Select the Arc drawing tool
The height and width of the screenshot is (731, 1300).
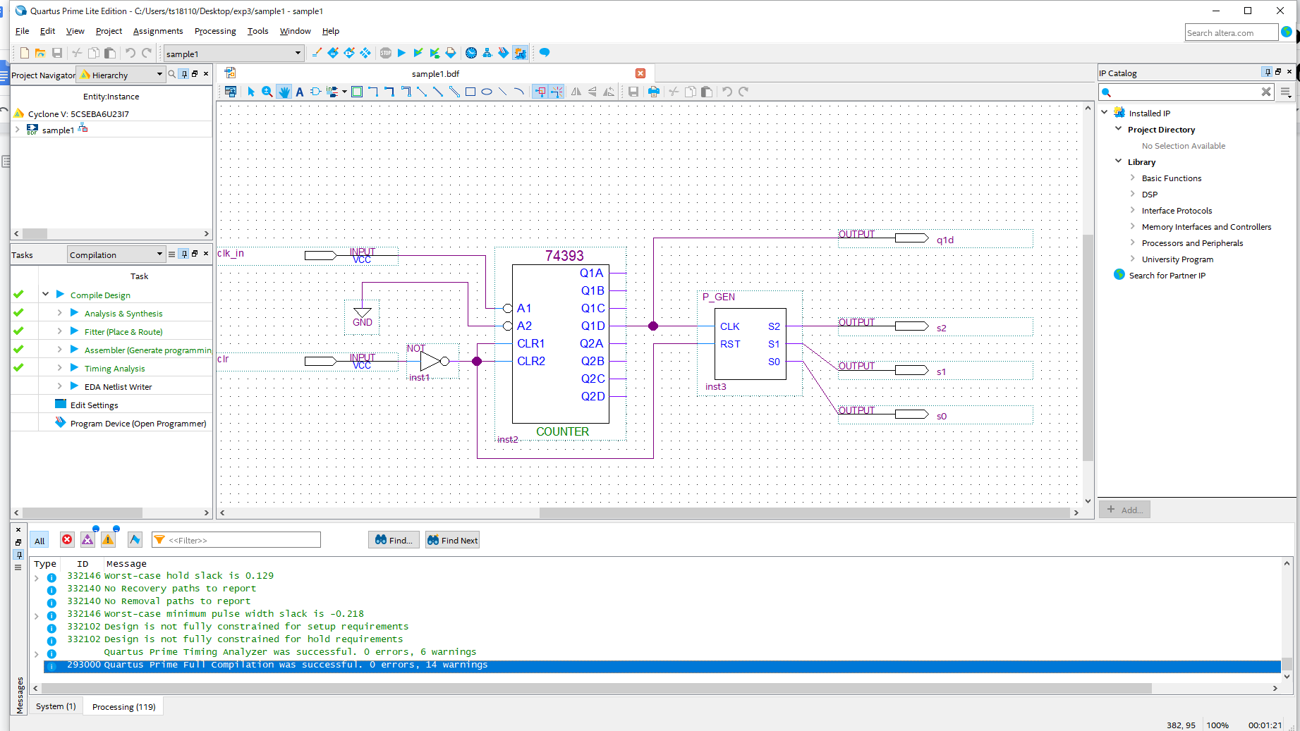pyautogui.click(x=519, y=92)
